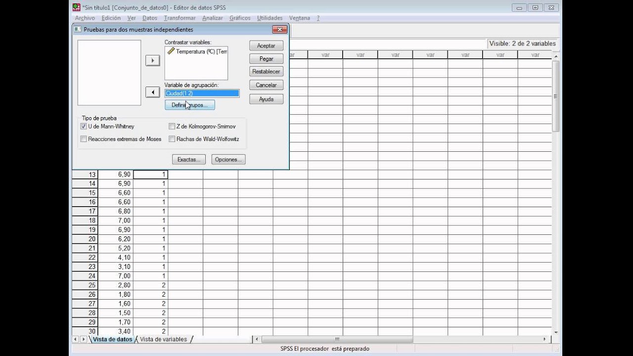Close the SPSS editor window

click(x=550, y=7)
